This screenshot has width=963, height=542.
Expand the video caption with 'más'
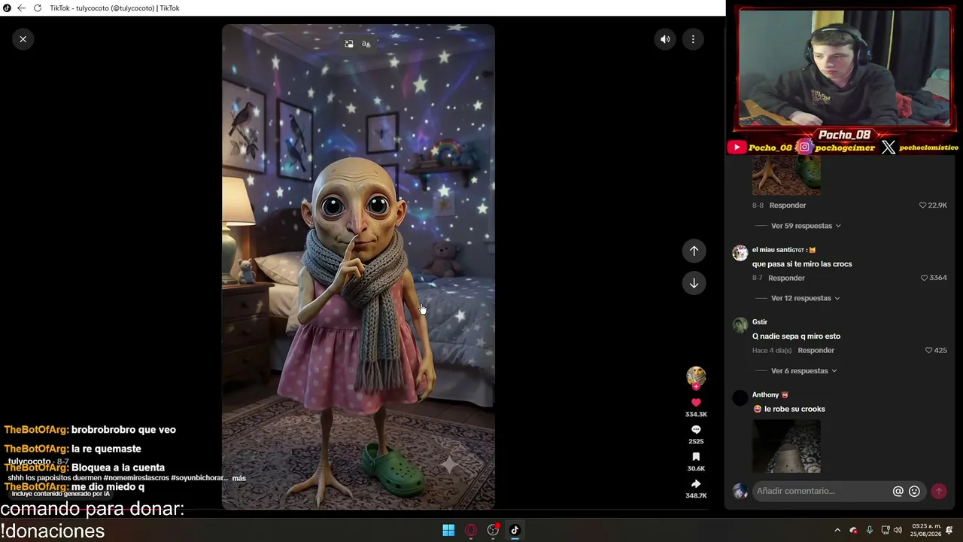point(239,478)
